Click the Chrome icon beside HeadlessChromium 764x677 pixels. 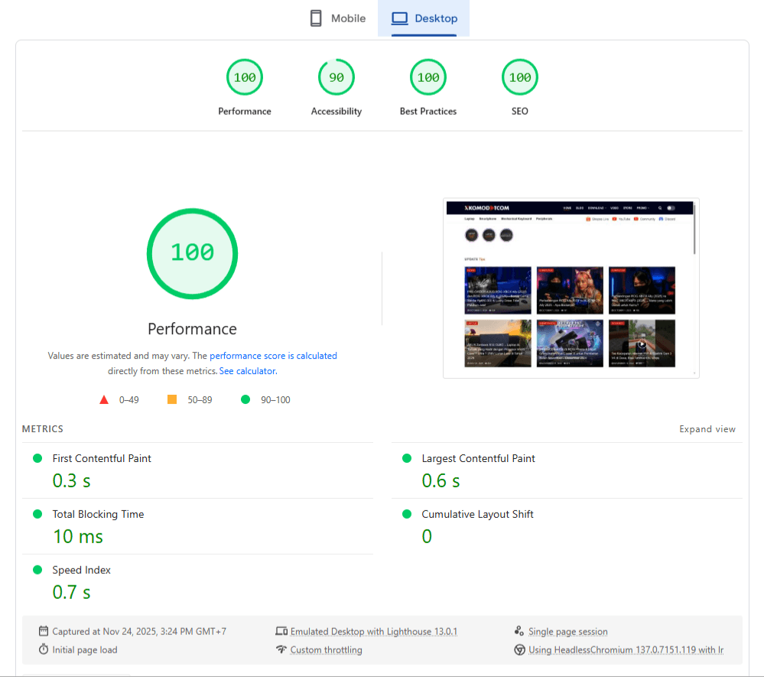click(x=519, y=650)
